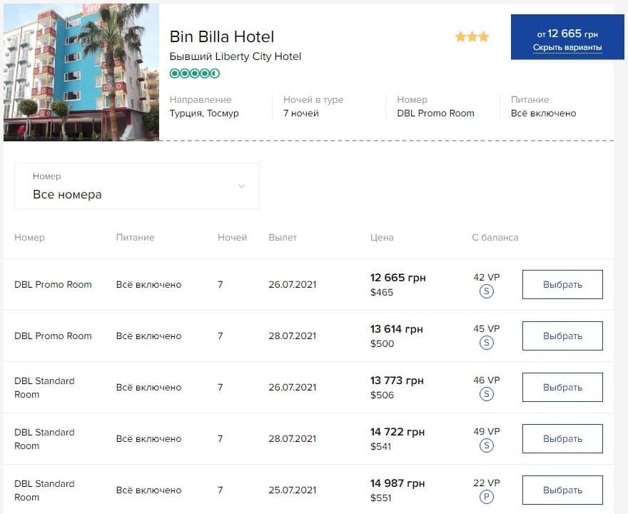
Task: Click the P badge under 22 VP
Action: pyautogui.click(x=486, y=497)
